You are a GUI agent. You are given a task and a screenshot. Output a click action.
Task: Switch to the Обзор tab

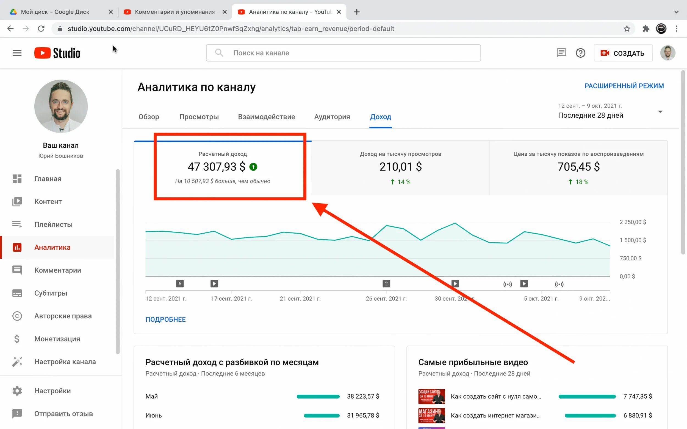coord(149,117)
